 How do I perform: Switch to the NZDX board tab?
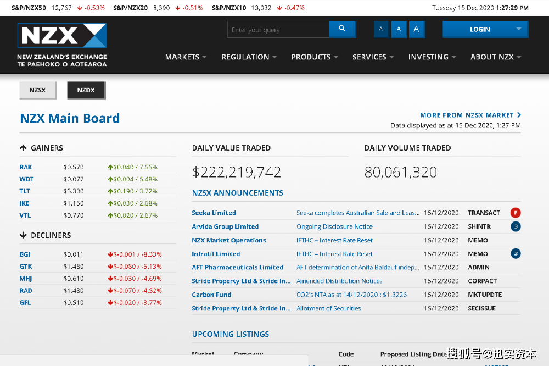click(86, 90)
